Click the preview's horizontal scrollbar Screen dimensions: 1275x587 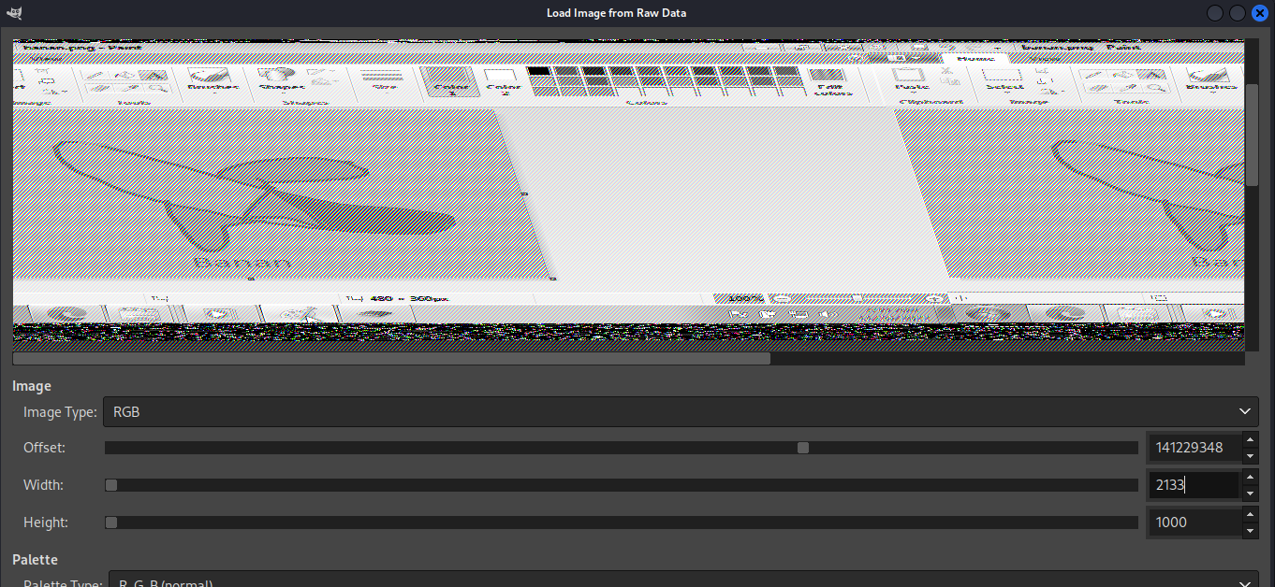(391, 358)
